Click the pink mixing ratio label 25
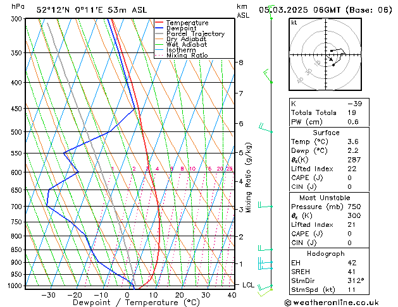The height and width of the screenshot is (307, 398). [x=230, y=169]
